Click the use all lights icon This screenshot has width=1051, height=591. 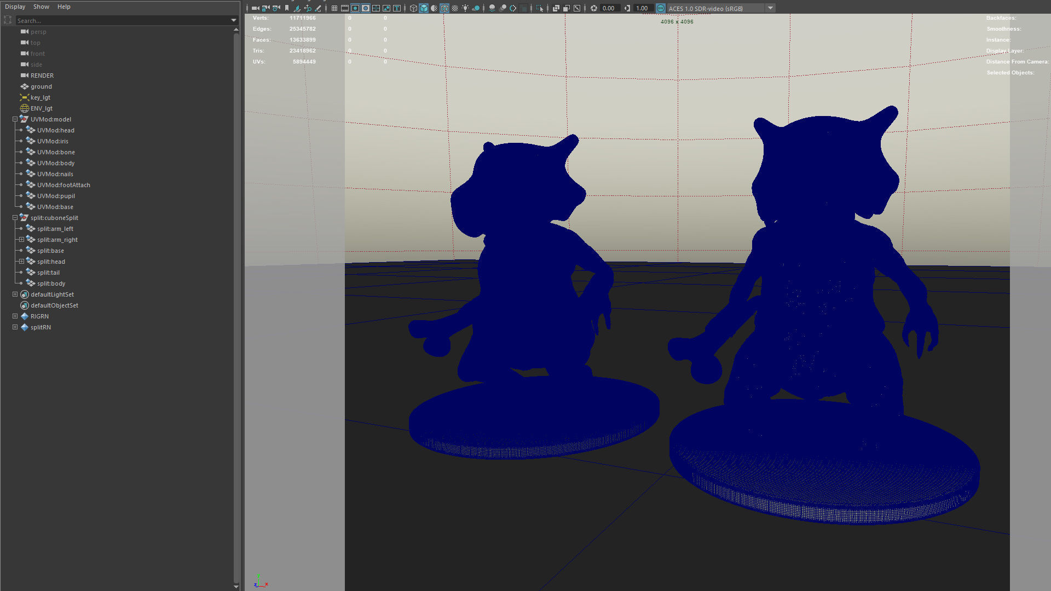click(x=465, y=8)
